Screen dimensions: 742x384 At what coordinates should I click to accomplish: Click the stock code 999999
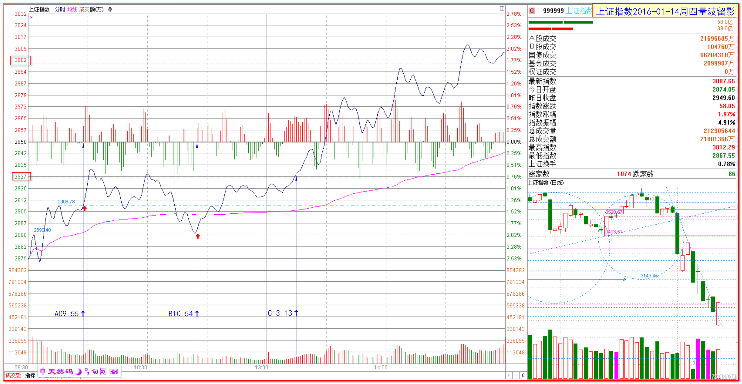click(553, 11)
